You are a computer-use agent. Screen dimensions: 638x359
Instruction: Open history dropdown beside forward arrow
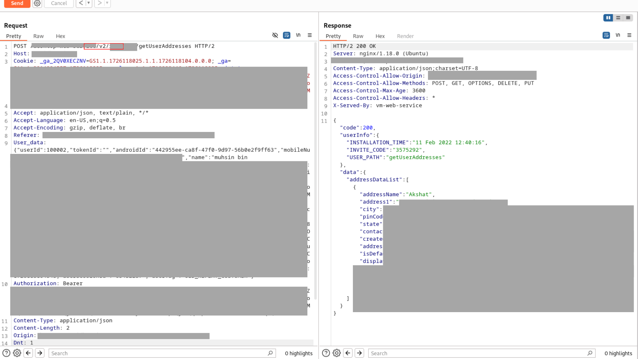[x=107, y=3]
